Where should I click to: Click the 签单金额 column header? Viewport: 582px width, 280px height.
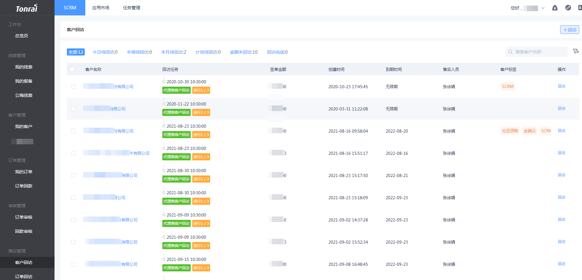[x=278, y=69]
